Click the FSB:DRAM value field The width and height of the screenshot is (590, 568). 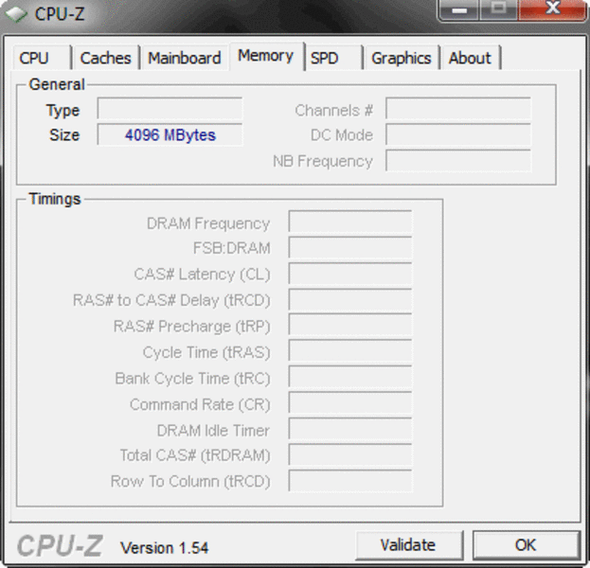pyautogui.click(x=350, y=247)
